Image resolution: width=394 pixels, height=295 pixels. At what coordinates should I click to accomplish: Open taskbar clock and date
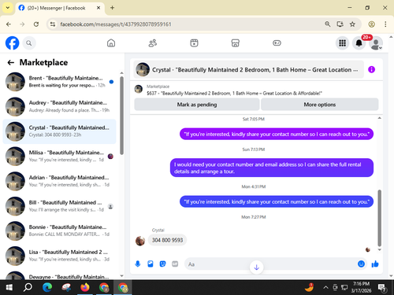pos(361,287)
